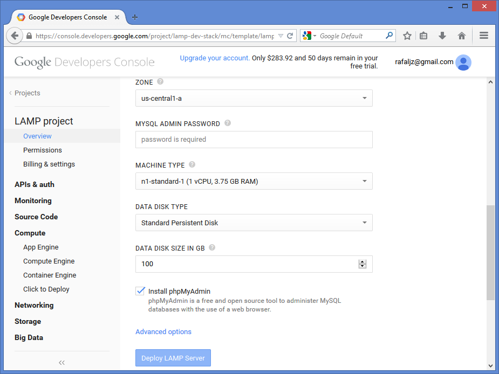The image size is (499, 374).
Task: Open the Advanced options link
Action: 163,332
